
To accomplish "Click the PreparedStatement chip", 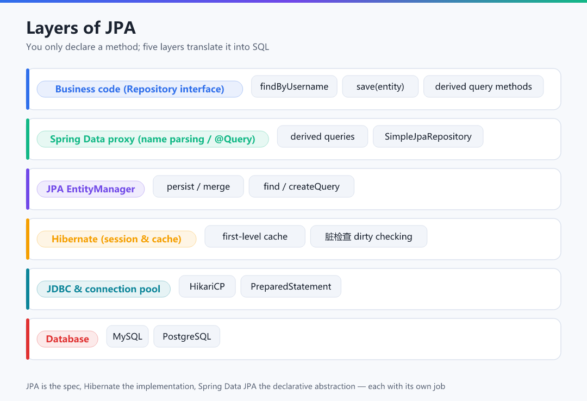I will pyautogui.click(x=291, y=286).
